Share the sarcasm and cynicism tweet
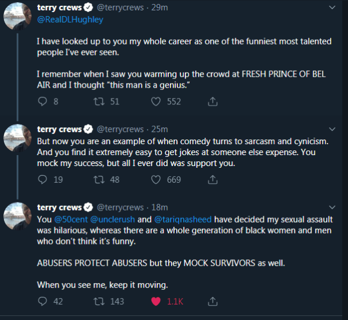The height and width of the screenshot is (320, 348). pyautogui.click(x=212, y=180)
